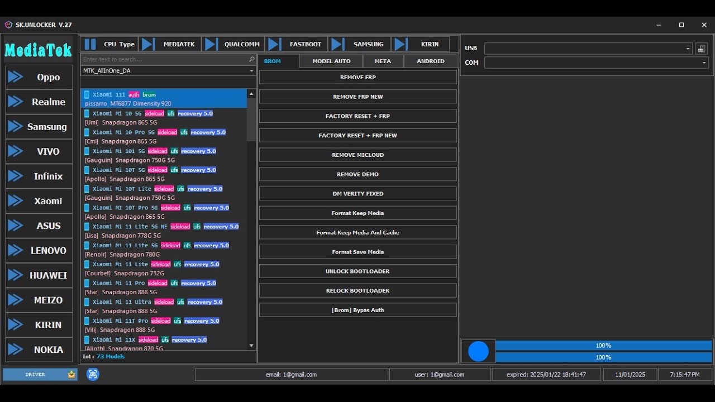
Task: Select Xiaomi Mi 10 5G model
Action: pos(164,118)
